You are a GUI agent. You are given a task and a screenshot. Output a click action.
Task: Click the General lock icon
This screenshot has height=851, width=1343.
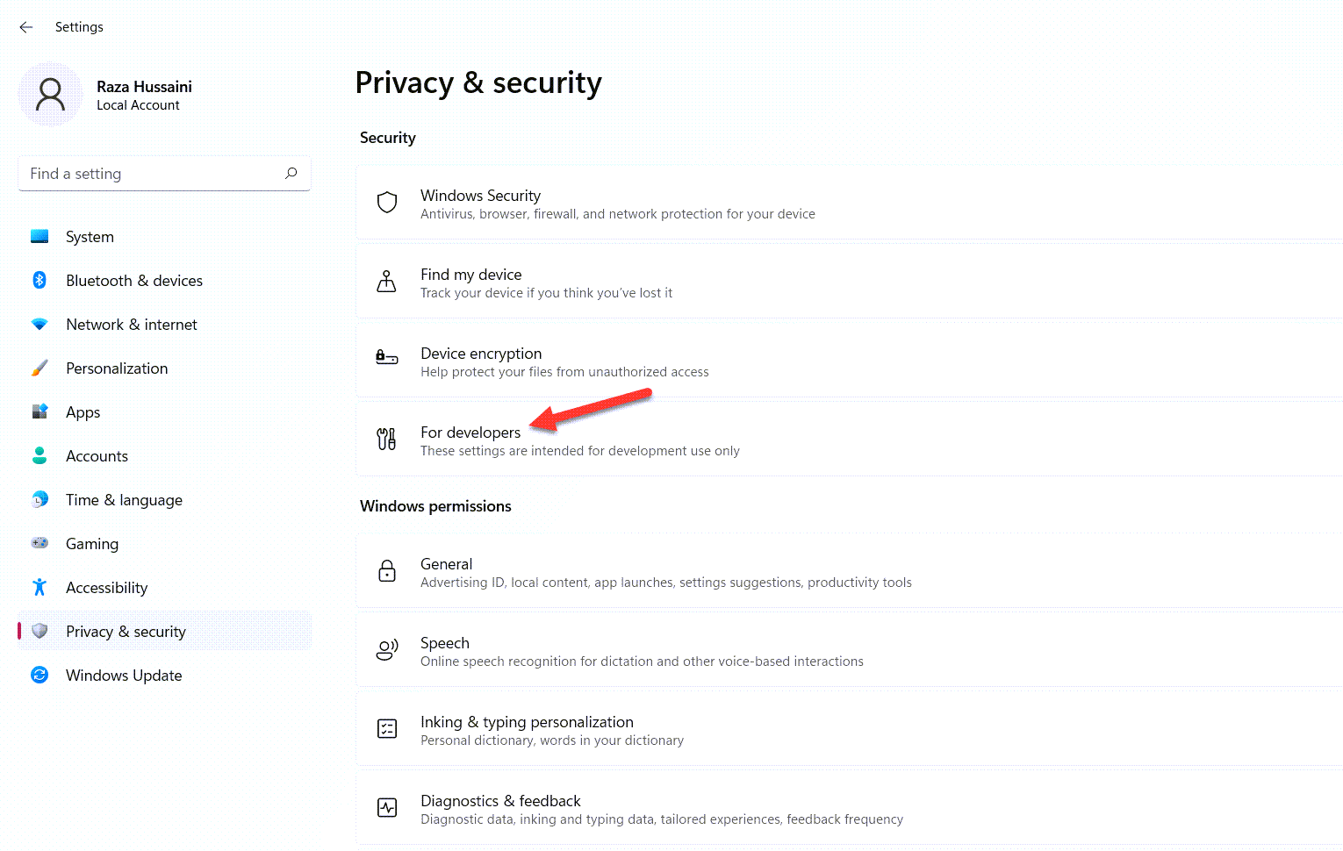click(x=387, y=571)
